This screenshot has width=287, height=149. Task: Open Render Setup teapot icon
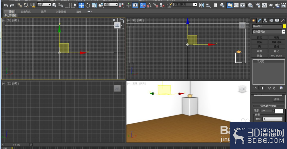[258, 5]
